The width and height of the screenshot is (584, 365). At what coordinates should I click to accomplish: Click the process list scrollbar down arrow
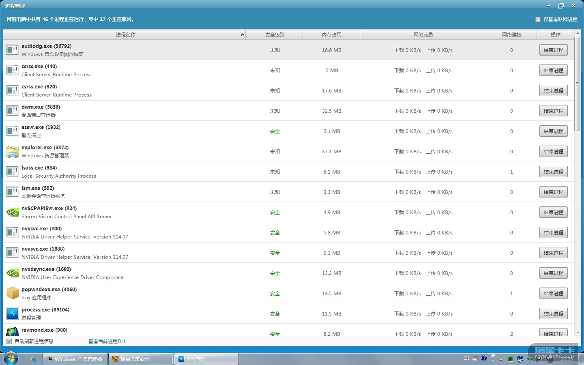[x=578, y=333]
